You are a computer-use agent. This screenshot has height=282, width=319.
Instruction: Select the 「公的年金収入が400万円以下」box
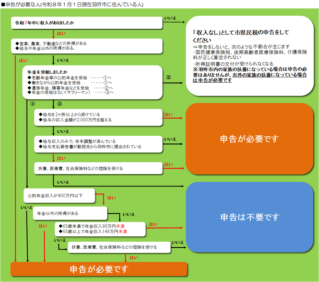click(59, 196)
